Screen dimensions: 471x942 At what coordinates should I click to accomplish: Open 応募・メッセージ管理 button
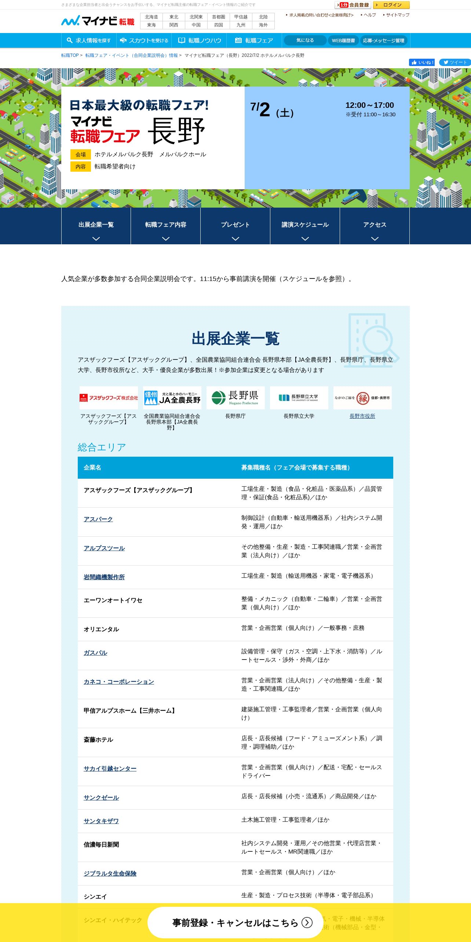pos(384,40)
